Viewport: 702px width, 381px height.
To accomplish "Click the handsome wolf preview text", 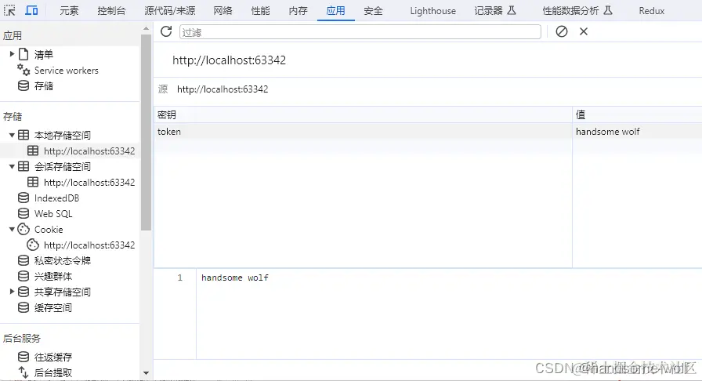I will 235,278.
